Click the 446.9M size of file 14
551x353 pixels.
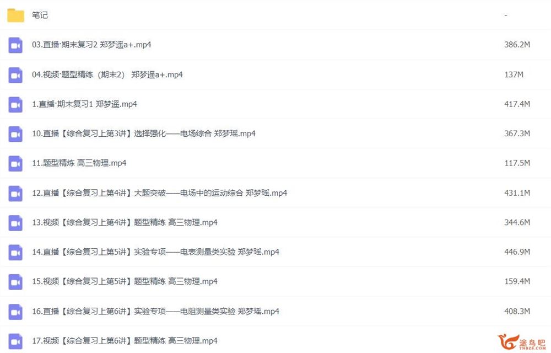(x=517, y=252)
